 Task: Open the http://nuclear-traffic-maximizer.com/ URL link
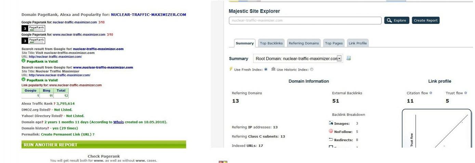point(55,57)
